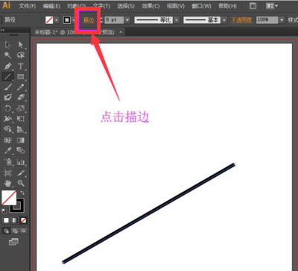The width and height of the screenshot is (298, 271).
Task: Select the Perspective Grid tool
Action: [21, 129]
